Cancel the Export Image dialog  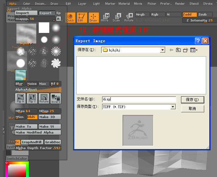[193, 108]
